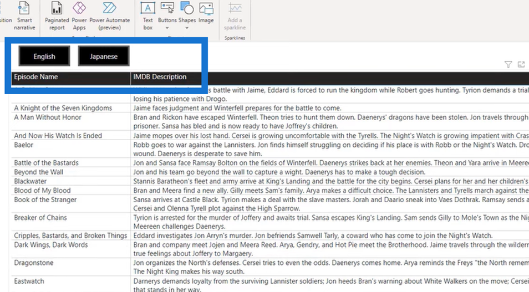Image resolution: width=529 pixels, height=292 pixels.
Task: Insert Power Automate (preview) visual
Action: click(110, 16)
